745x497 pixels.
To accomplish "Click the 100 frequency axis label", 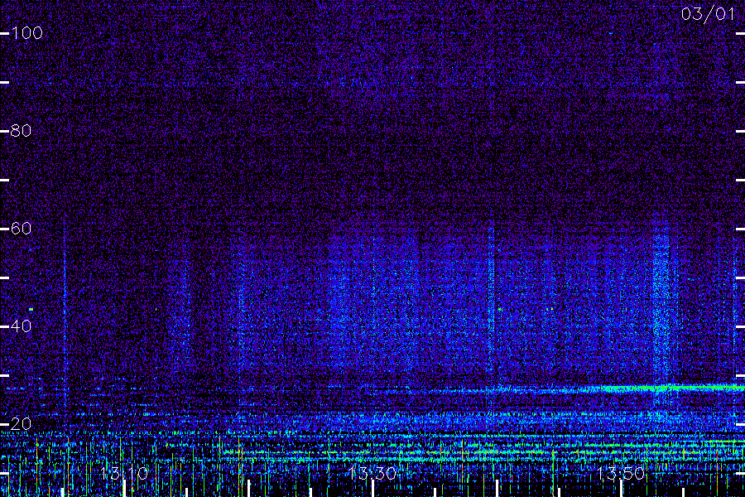I will tap(27, 33).
